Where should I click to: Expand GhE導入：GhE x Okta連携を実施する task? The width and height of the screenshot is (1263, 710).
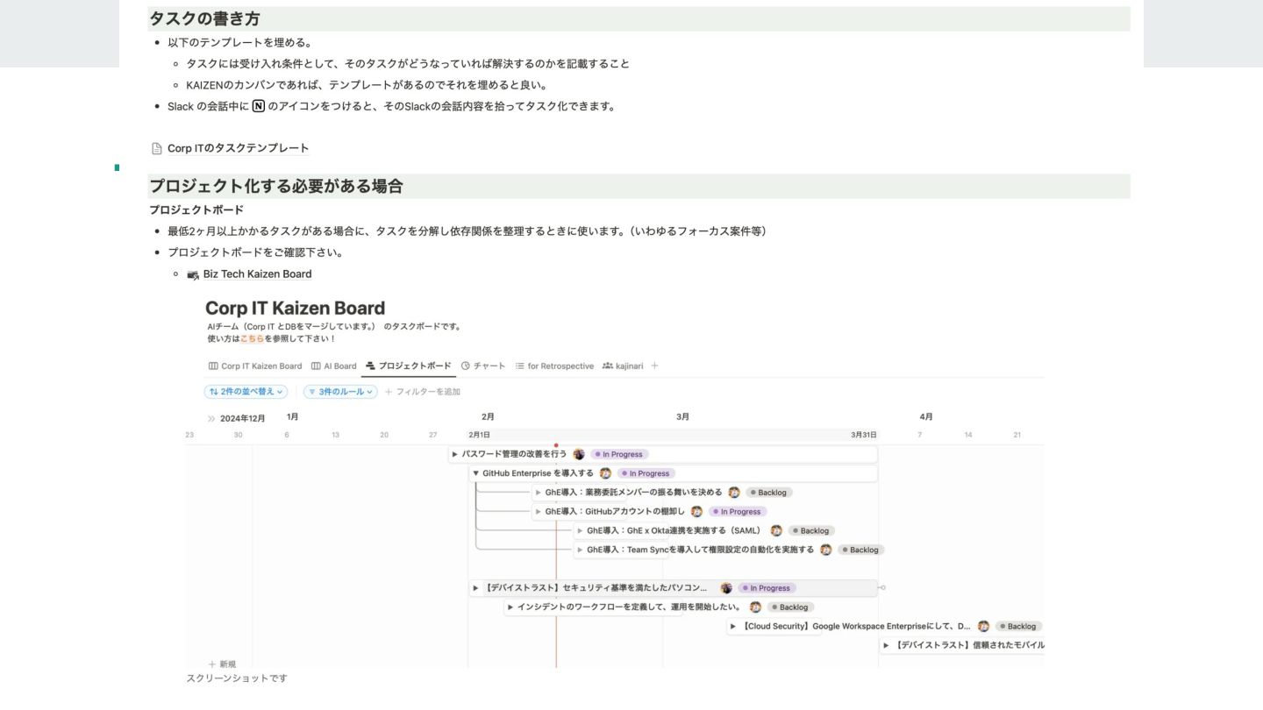pyautogui.click(x=580, y=530)
